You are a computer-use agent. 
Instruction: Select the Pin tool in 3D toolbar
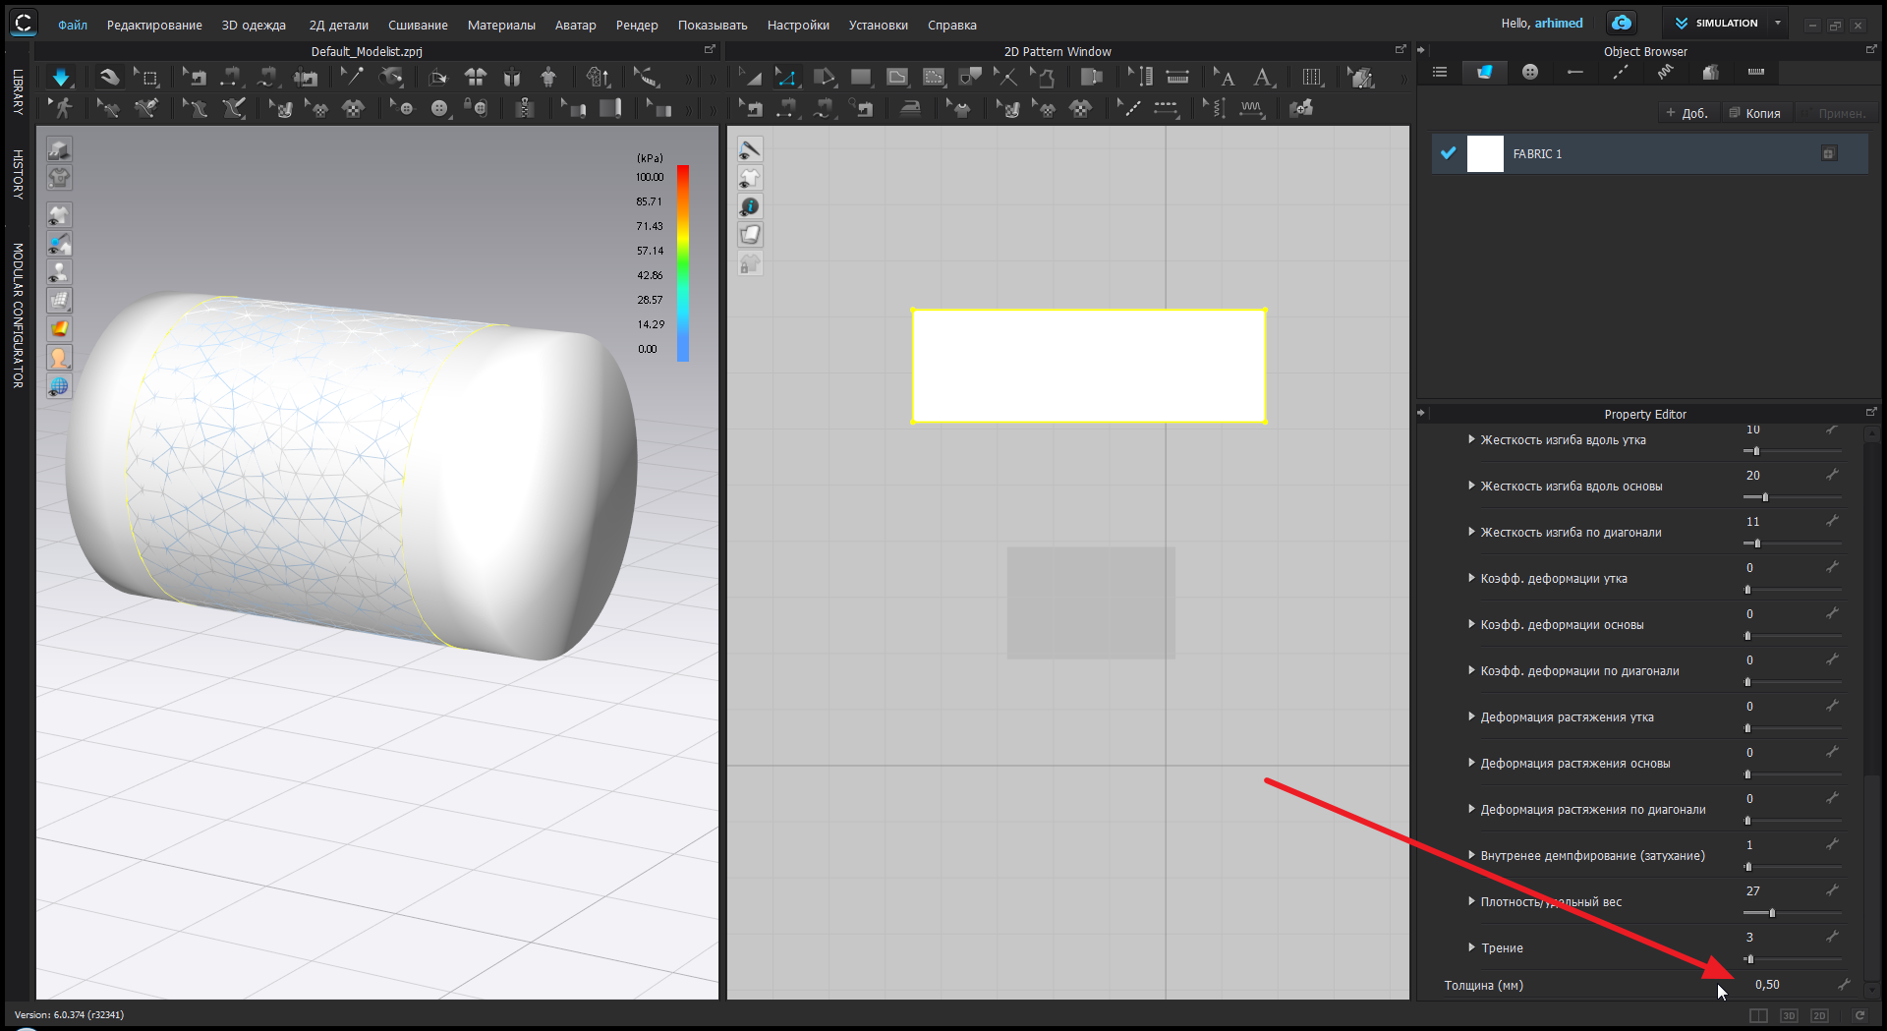point(351,77)
